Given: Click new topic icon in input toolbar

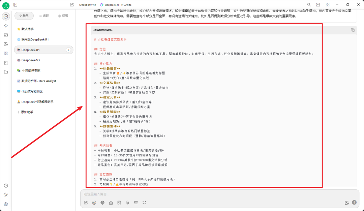Looking at the screenshot, I should tap(86, 203).
